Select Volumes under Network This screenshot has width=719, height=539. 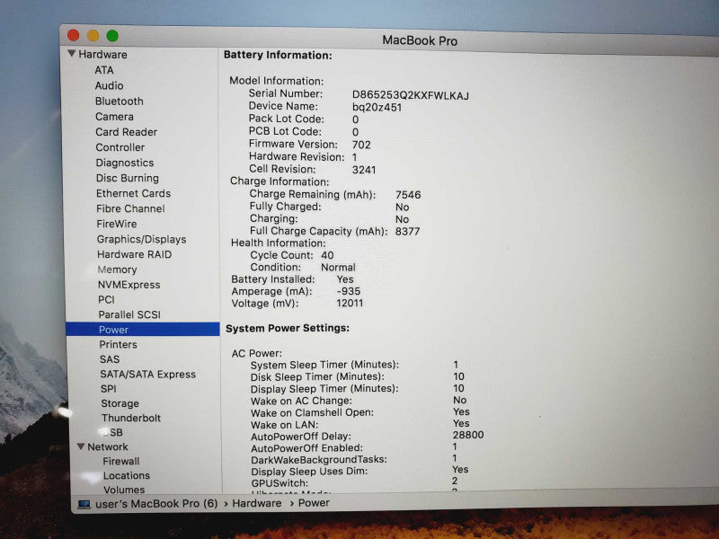pos(124,490)
